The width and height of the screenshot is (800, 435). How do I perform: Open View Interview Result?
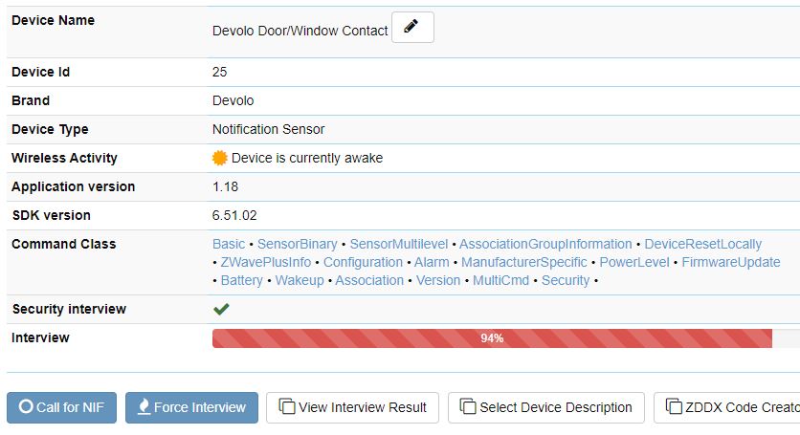[x=352, y=407]
